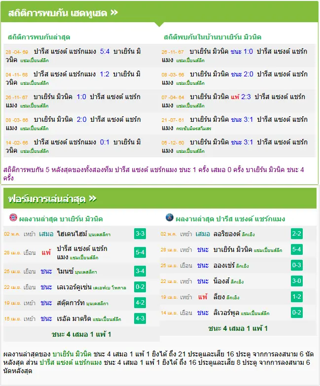Click the เดเอฟเบ โพคาล competition label
Image resolution: width=320 pixels, height=386 pixels.
click(109, 288)
